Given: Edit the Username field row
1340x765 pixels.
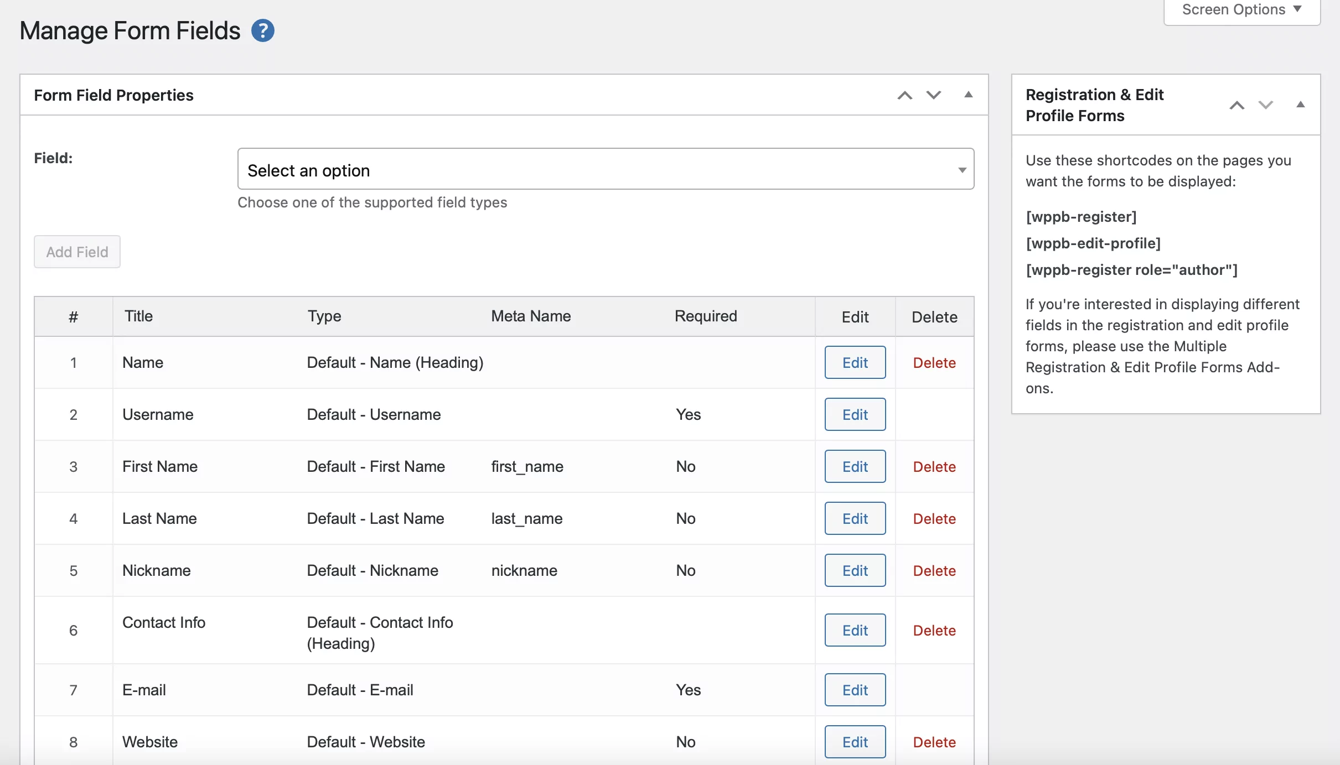Looking at the screenshot, I should coord(855,415).
